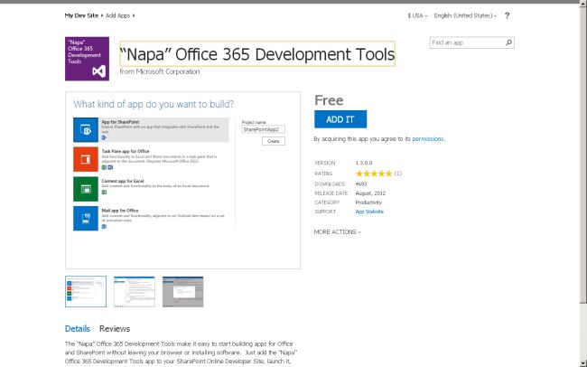This screenshot has width=587, height=367.
Task: Open the English (United States) language dropdown
Action: [480, 15]
